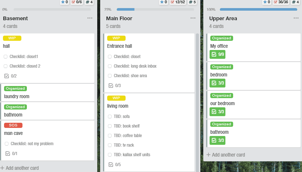Click the 0/5 checklist badge on living room
Screen dimensions: 302x172
(x=115, y=165)
